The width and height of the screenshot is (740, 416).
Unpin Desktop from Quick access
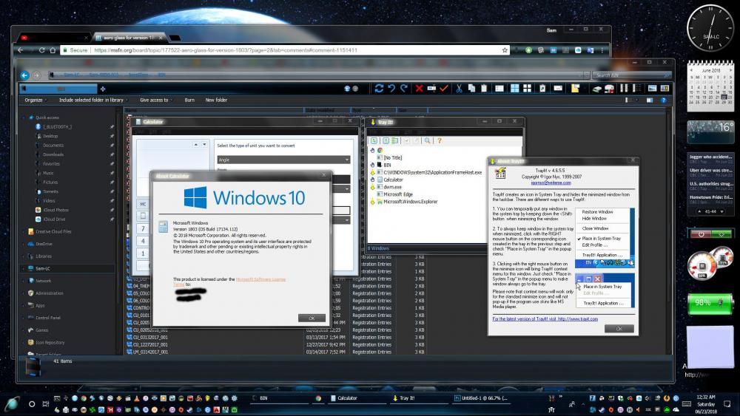click(112, 136)
